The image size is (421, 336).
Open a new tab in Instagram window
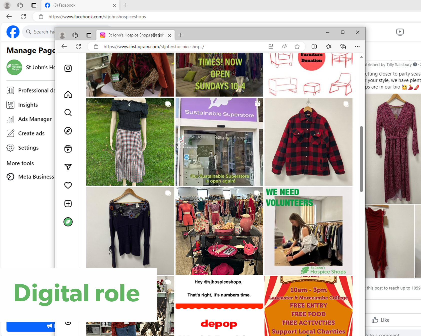[x=180, y=35]
